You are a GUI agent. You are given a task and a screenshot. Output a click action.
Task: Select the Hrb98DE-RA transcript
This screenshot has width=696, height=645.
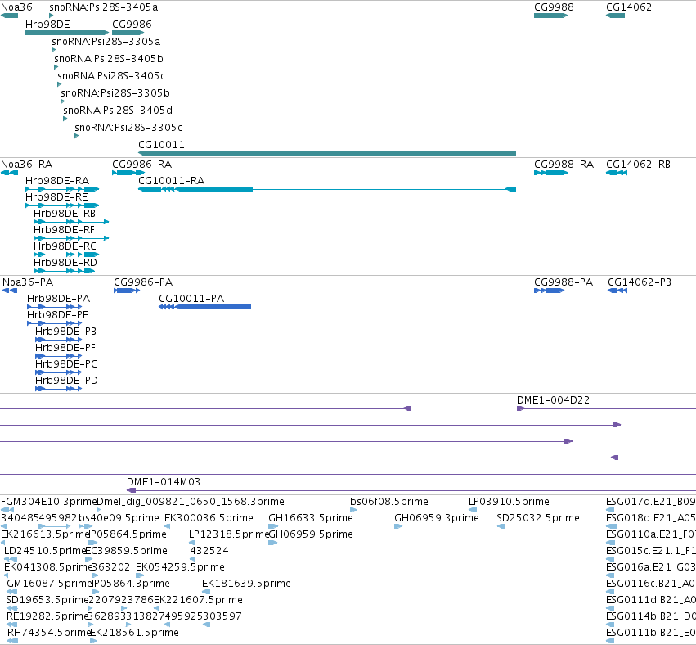(x=62, y=189)
